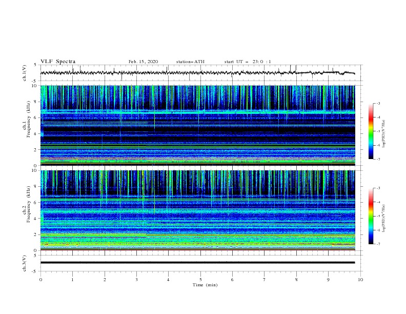Click the log(PSD) label of ch.1 colorbar

(383, 134)
